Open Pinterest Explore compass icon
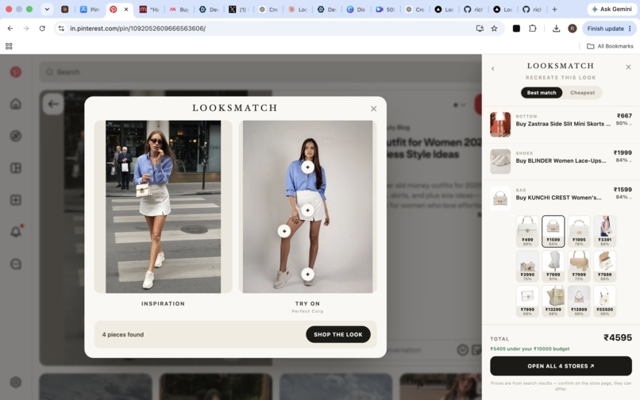 click(16, 136)
